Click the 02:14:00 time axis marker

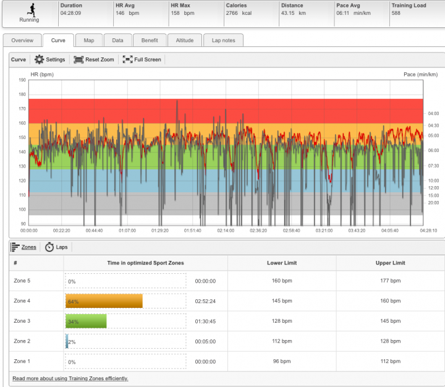tap(226, 231)
